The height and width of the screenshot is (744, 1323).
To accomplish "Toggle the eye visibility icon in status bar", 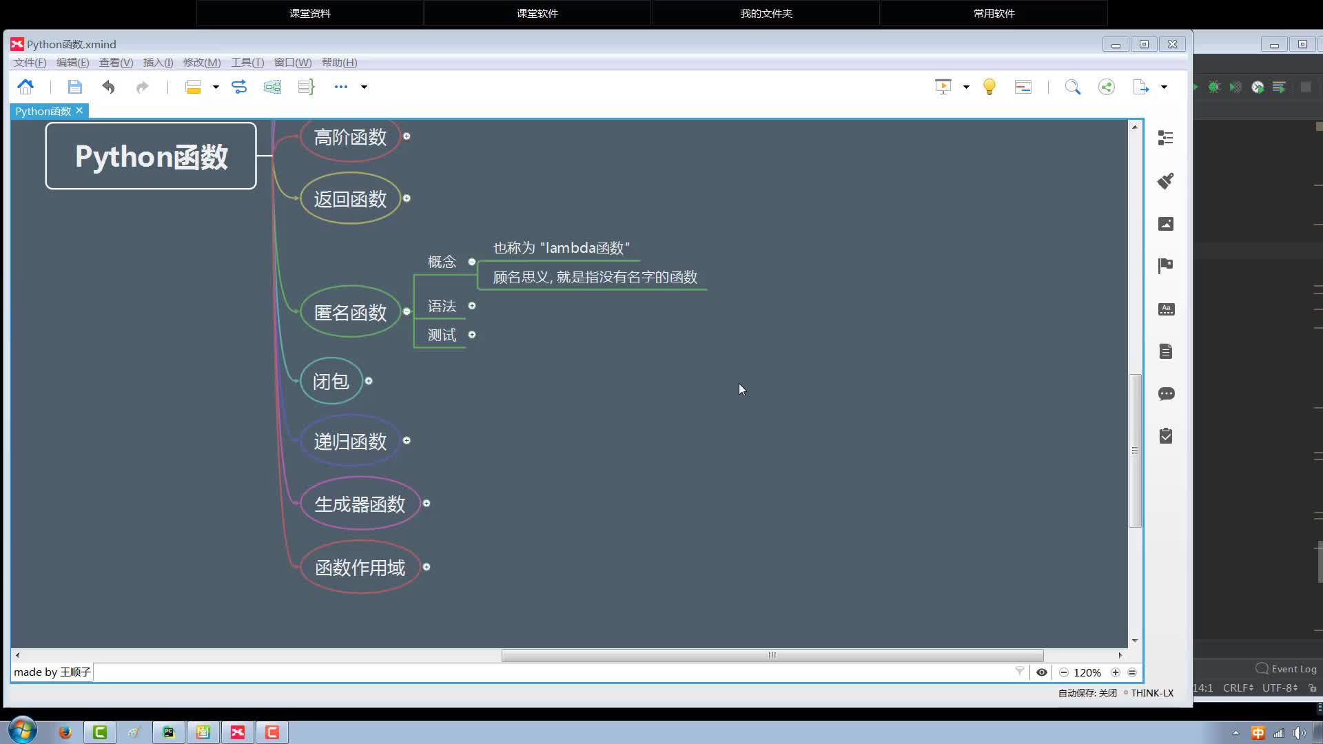I will (x=1042, y=672).
